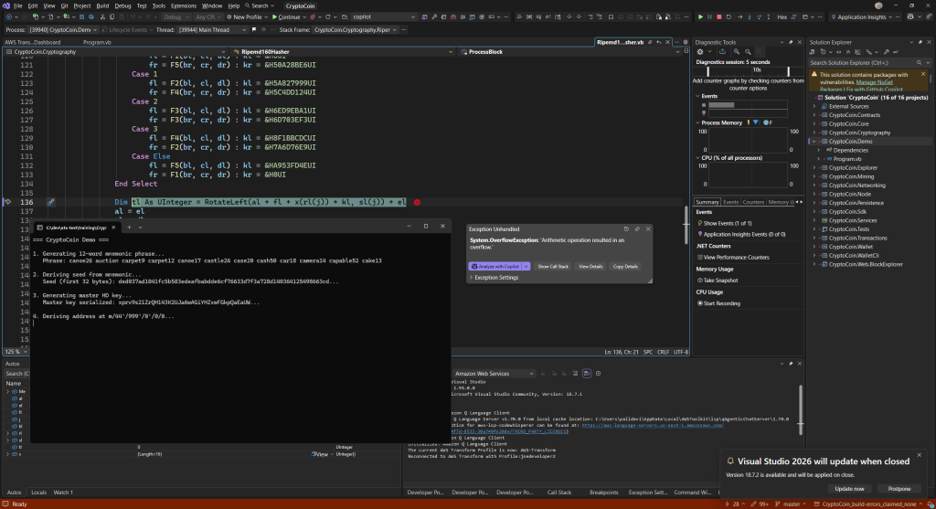The image size is (936, 509).
Task: Click View Performance Counters link
Action: pos(733,257)
